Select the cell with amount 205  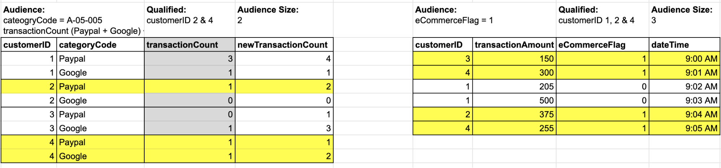514,87
